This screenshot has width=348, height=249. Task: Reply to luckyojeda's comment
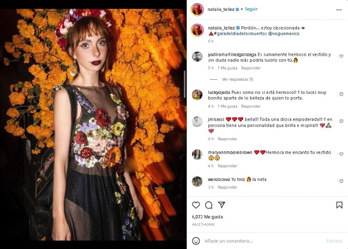point(251,106)
